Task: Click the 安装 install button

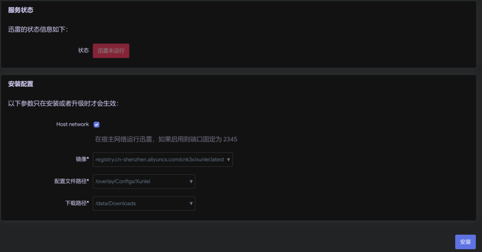Action: [466, 242]
